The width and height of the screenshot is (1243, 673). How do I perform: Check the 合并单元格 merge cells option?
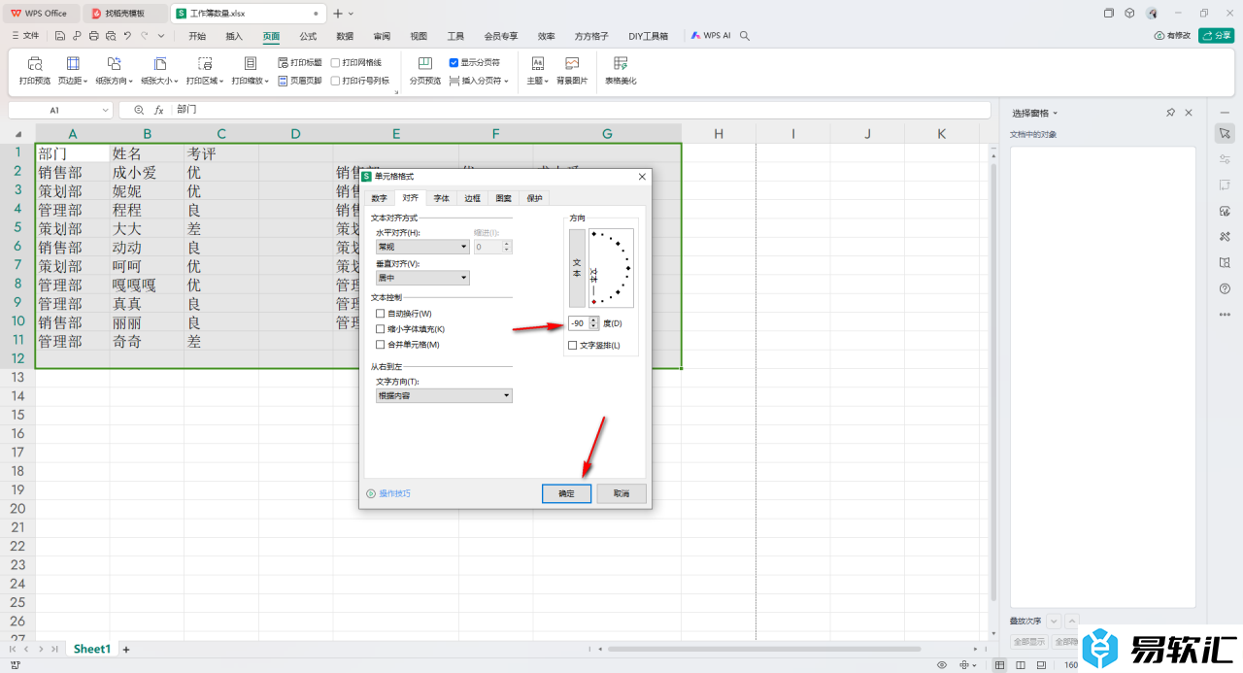pos(381,345)
